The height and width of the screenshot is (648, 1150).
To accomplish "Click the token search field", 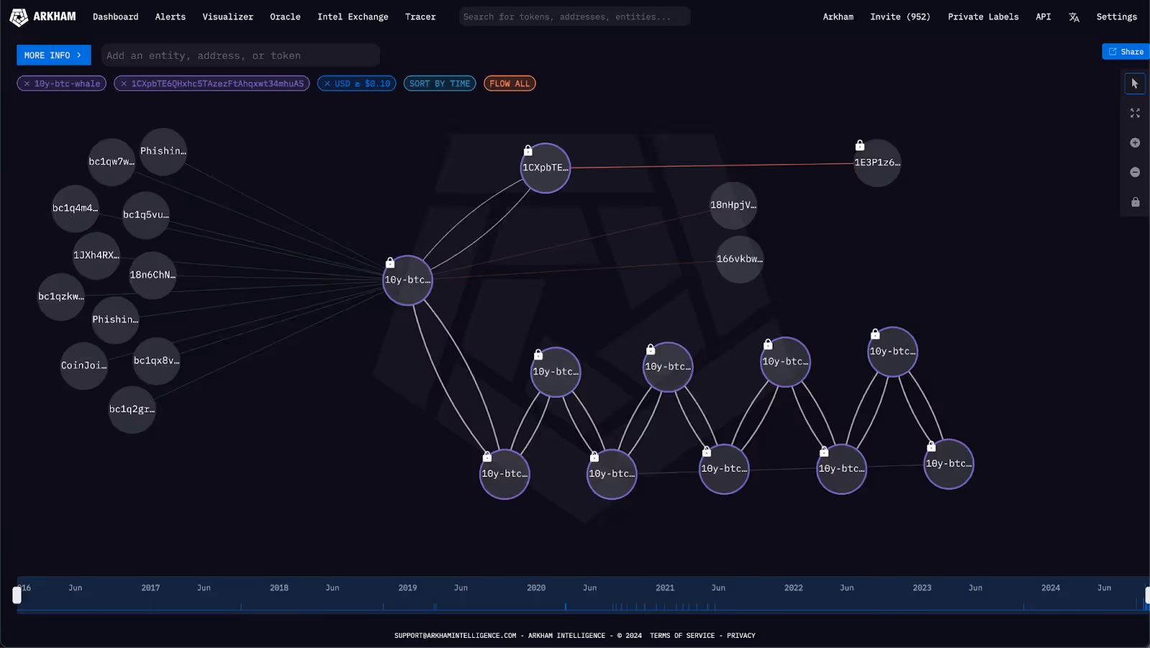I will pos(574,16).
